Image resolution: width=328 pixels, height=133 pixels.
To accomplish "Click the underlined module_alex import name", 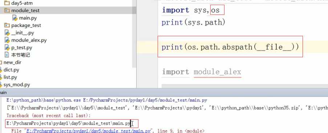I will 217,72.
